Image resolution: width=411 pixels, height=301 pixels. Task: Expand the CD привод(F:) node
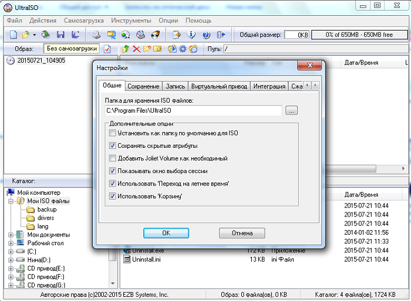(11, 276)
